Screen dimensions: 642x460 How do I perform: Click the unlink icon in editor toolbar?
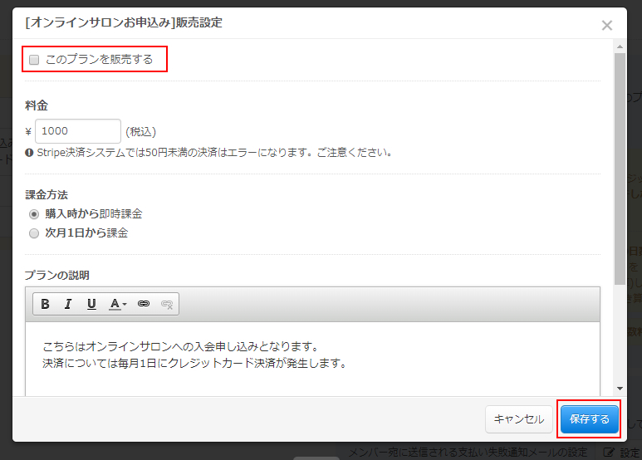pyautogui.click(x=166, y=304)
